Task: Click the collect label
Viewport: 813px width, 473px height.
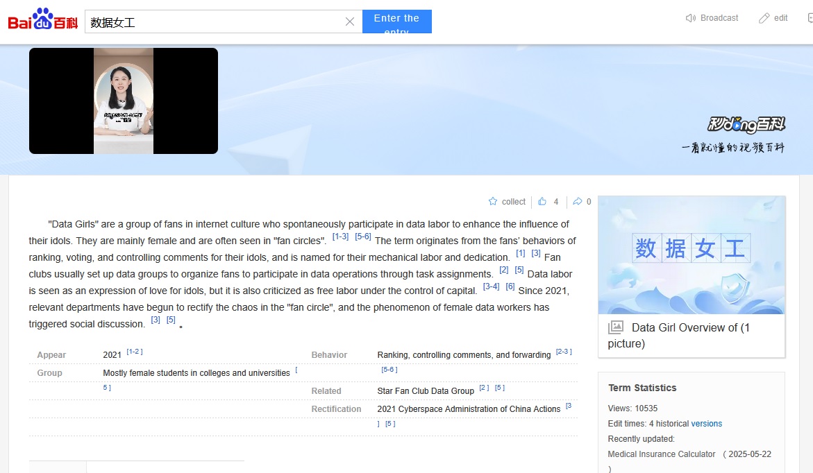Action: tap(513, 202)
